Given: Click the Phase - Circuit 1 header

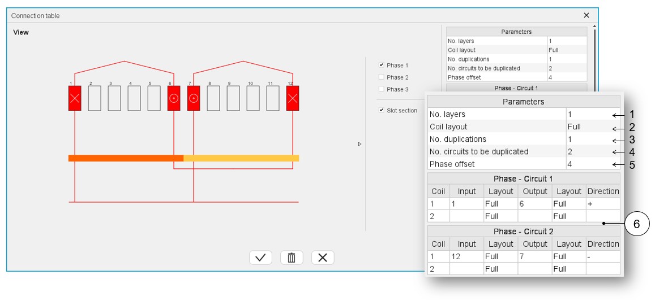Looking at the screenshot, I should tap(524, 178).
